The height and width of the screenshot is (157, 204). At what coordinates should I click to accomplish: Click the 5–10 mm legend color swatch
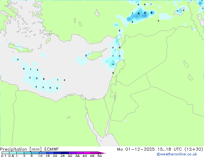pos(35,153)
